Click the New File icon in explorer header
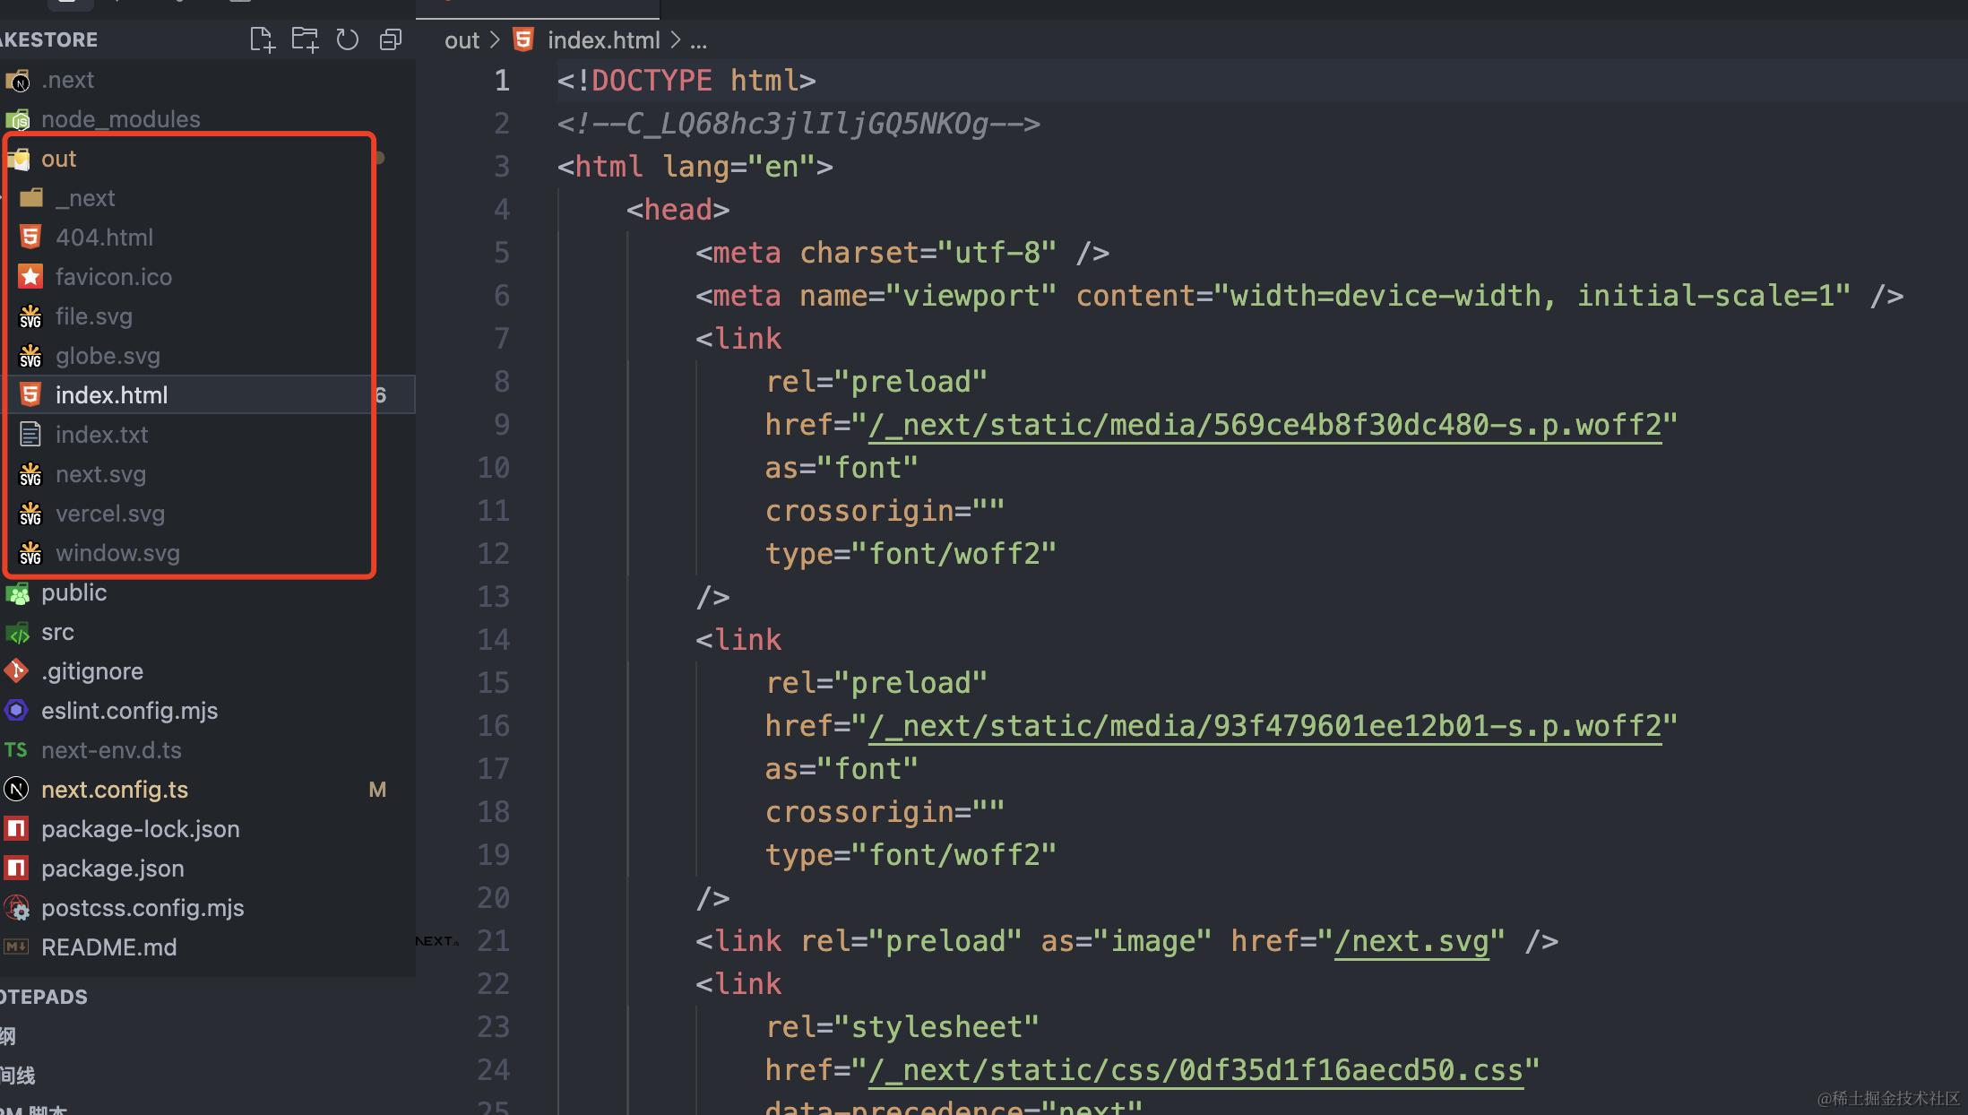The image size is (1968, 1115). 262,39
